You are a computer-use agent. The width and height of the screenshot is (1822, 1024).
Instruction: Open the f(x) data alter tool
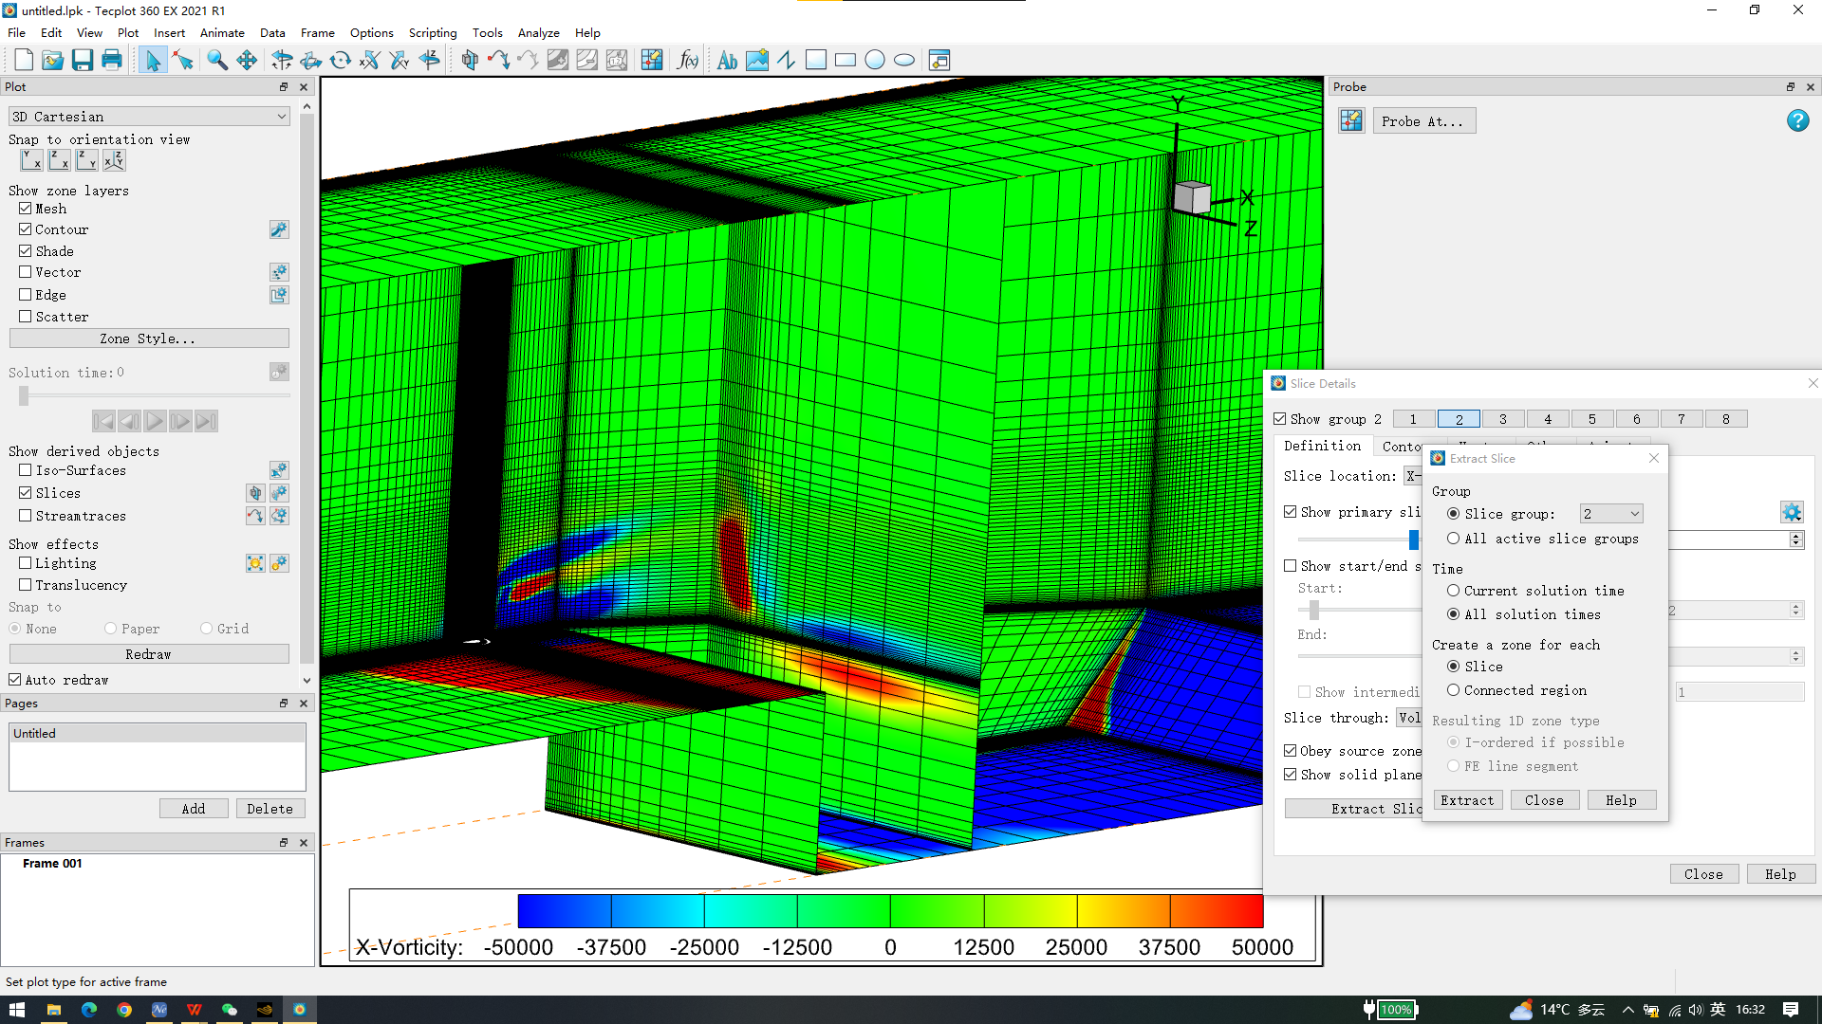688,61
